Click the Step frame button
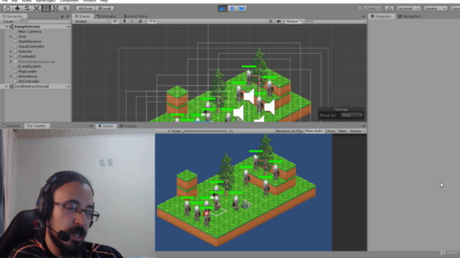This screenshot has width=460, height=258. tap(241, 9)
